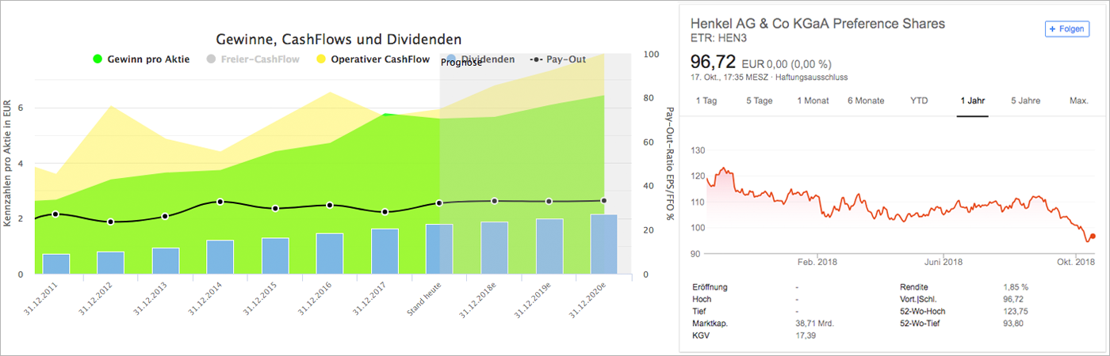Select the 6 Monate range tab
This screenshot has width=1110, height=356.
pyautogui.click(x=866, y=100)
